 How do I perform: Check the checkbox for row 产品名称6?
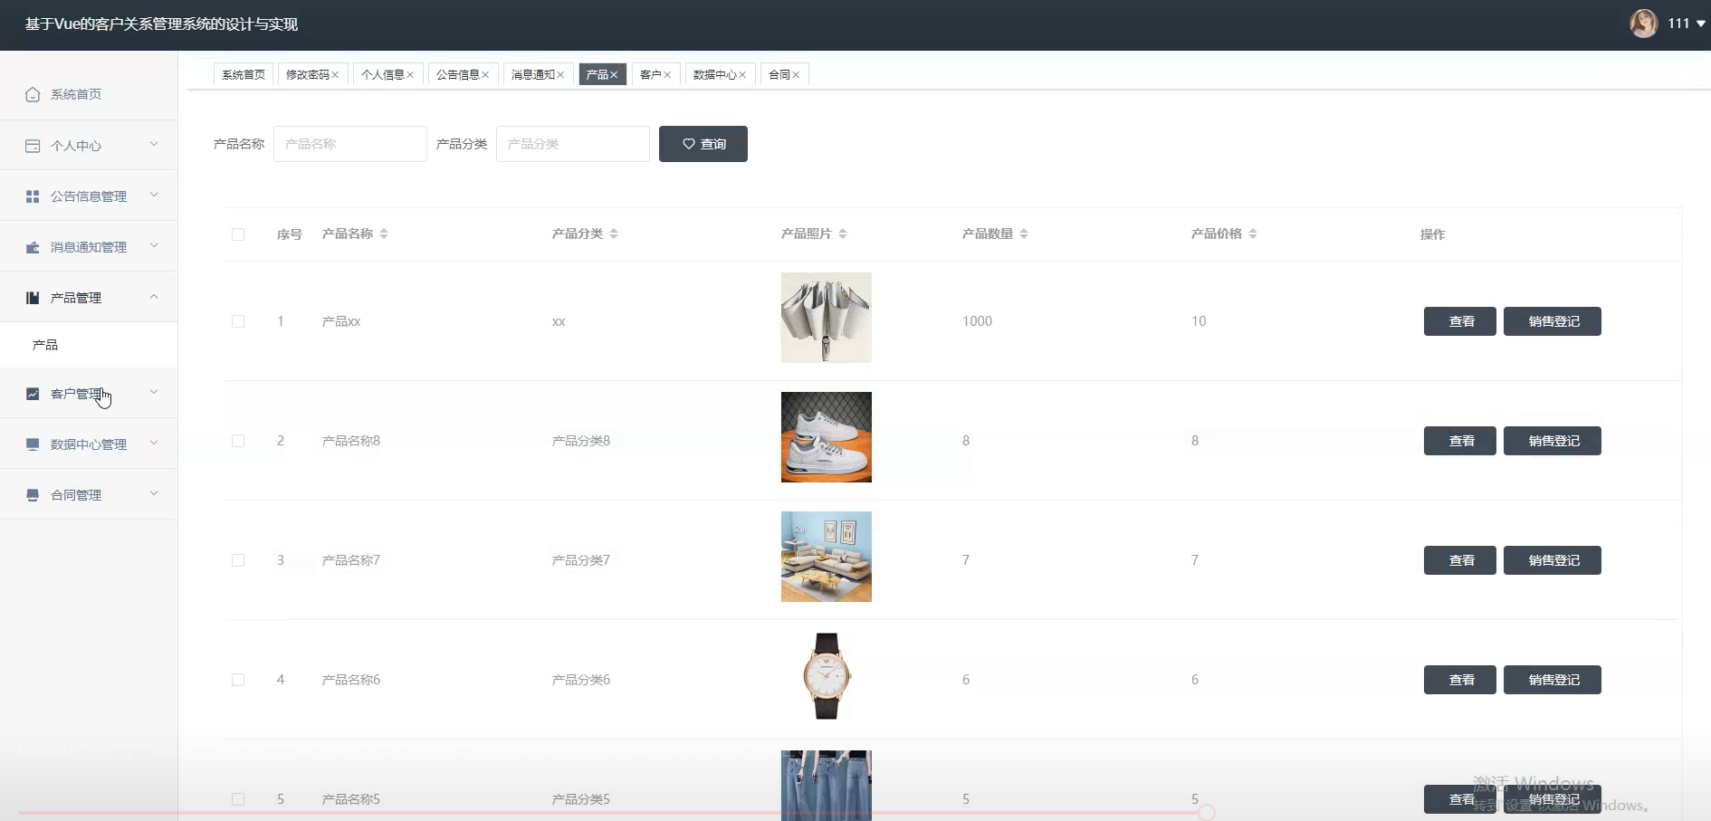coord(238,680)
